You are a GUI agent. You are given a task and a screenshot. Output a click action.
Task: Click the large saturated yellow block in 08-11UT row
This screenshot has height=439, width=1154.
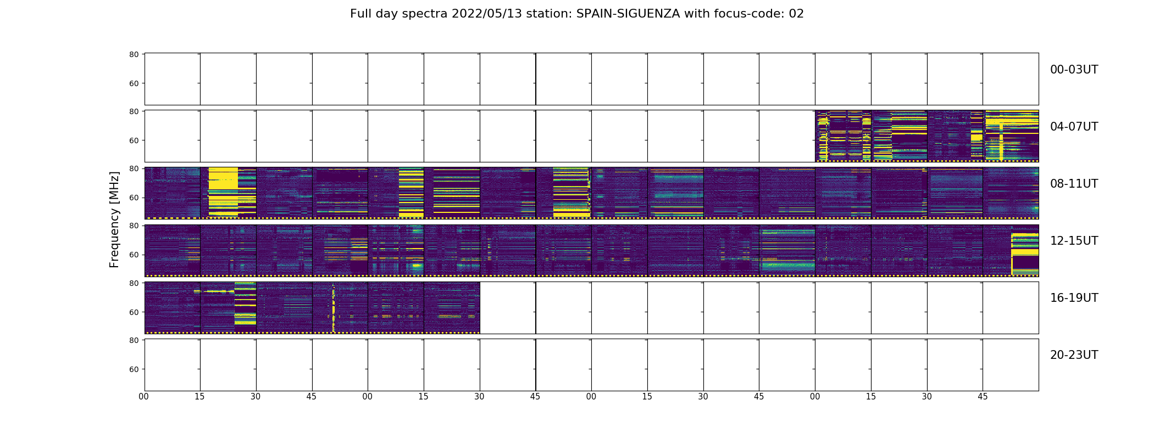[x=223, y=178]
